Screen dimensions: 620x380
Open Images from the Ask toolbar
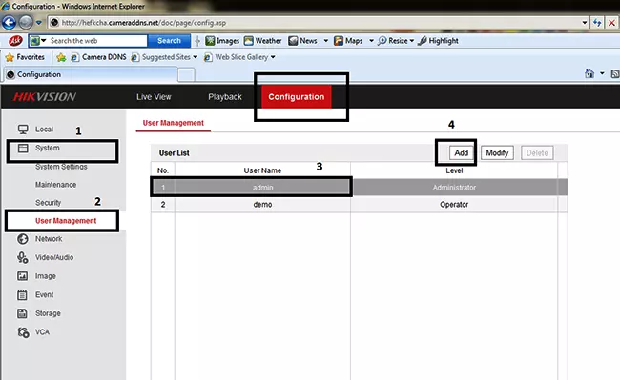tap(222, 41)
